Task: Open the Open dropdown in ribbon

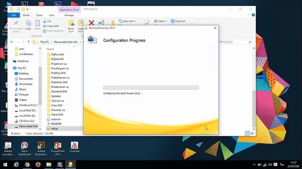Action: [160, 21]
